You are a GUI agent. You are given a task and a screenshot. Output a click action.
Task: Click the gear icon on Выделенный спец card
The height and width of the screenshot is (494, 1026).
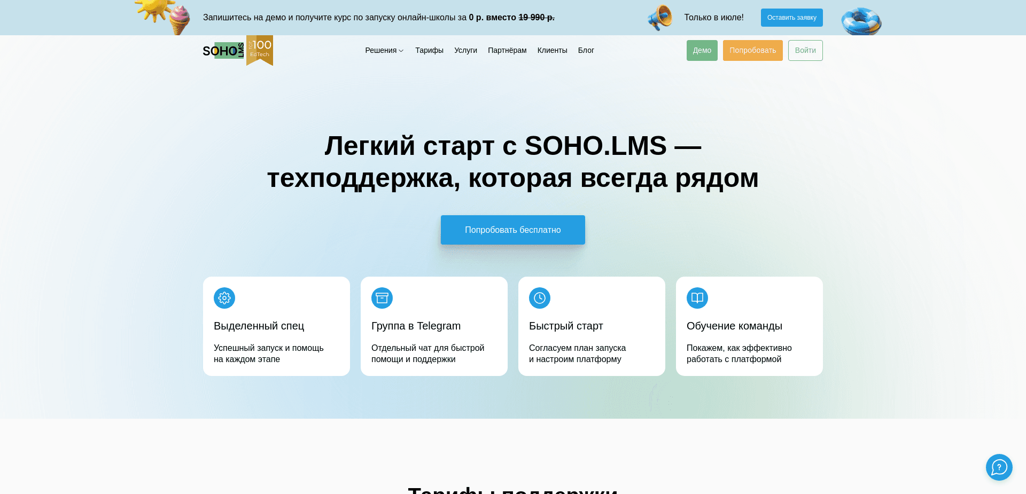click(x=224, y=298)
